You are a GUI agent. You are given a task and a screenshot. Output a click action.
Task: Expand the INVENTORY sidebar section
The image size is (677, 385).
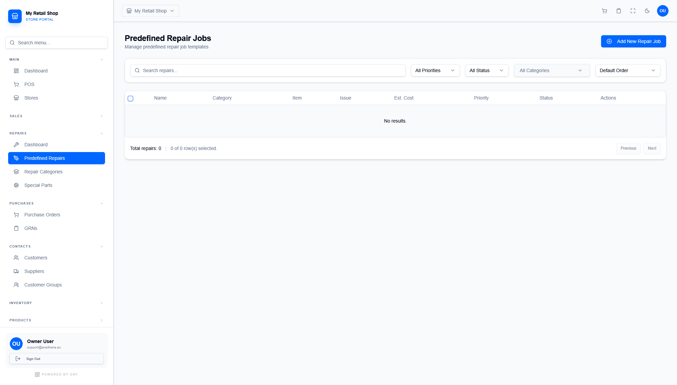click(x=56, y=303)
